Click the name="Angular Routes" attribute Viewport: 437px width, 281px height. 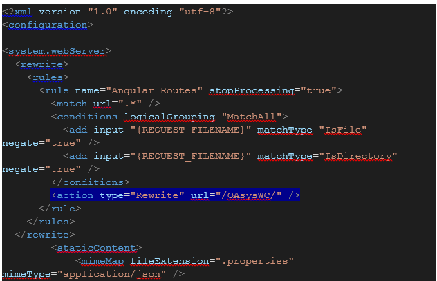click(139, 90)
